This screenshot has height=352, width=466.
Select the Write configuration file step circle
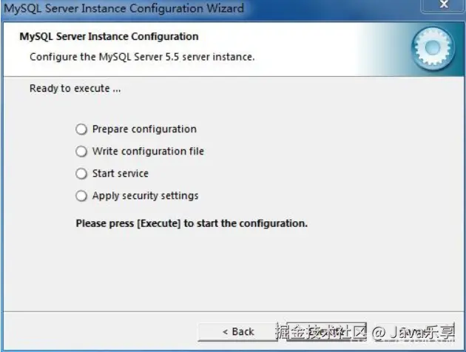click(x=81, y=152)
